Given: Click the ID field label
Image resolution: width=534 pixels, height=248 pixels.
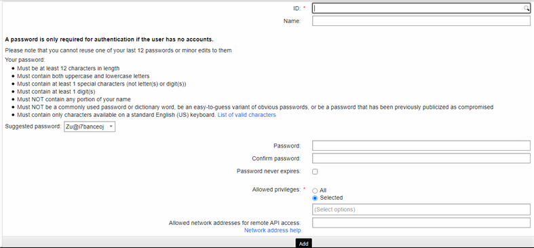Looking at the screenshot, I should pos(297,8).
